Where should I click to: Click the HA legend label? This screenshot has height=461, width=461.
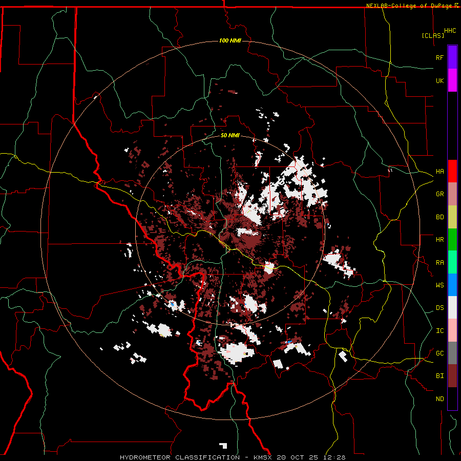439,172
